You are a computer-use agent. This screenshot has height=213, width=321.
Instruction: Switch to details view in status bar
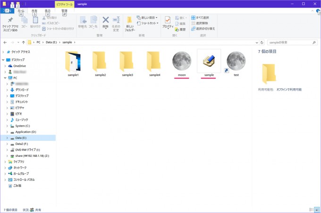(x=311, y=210)
